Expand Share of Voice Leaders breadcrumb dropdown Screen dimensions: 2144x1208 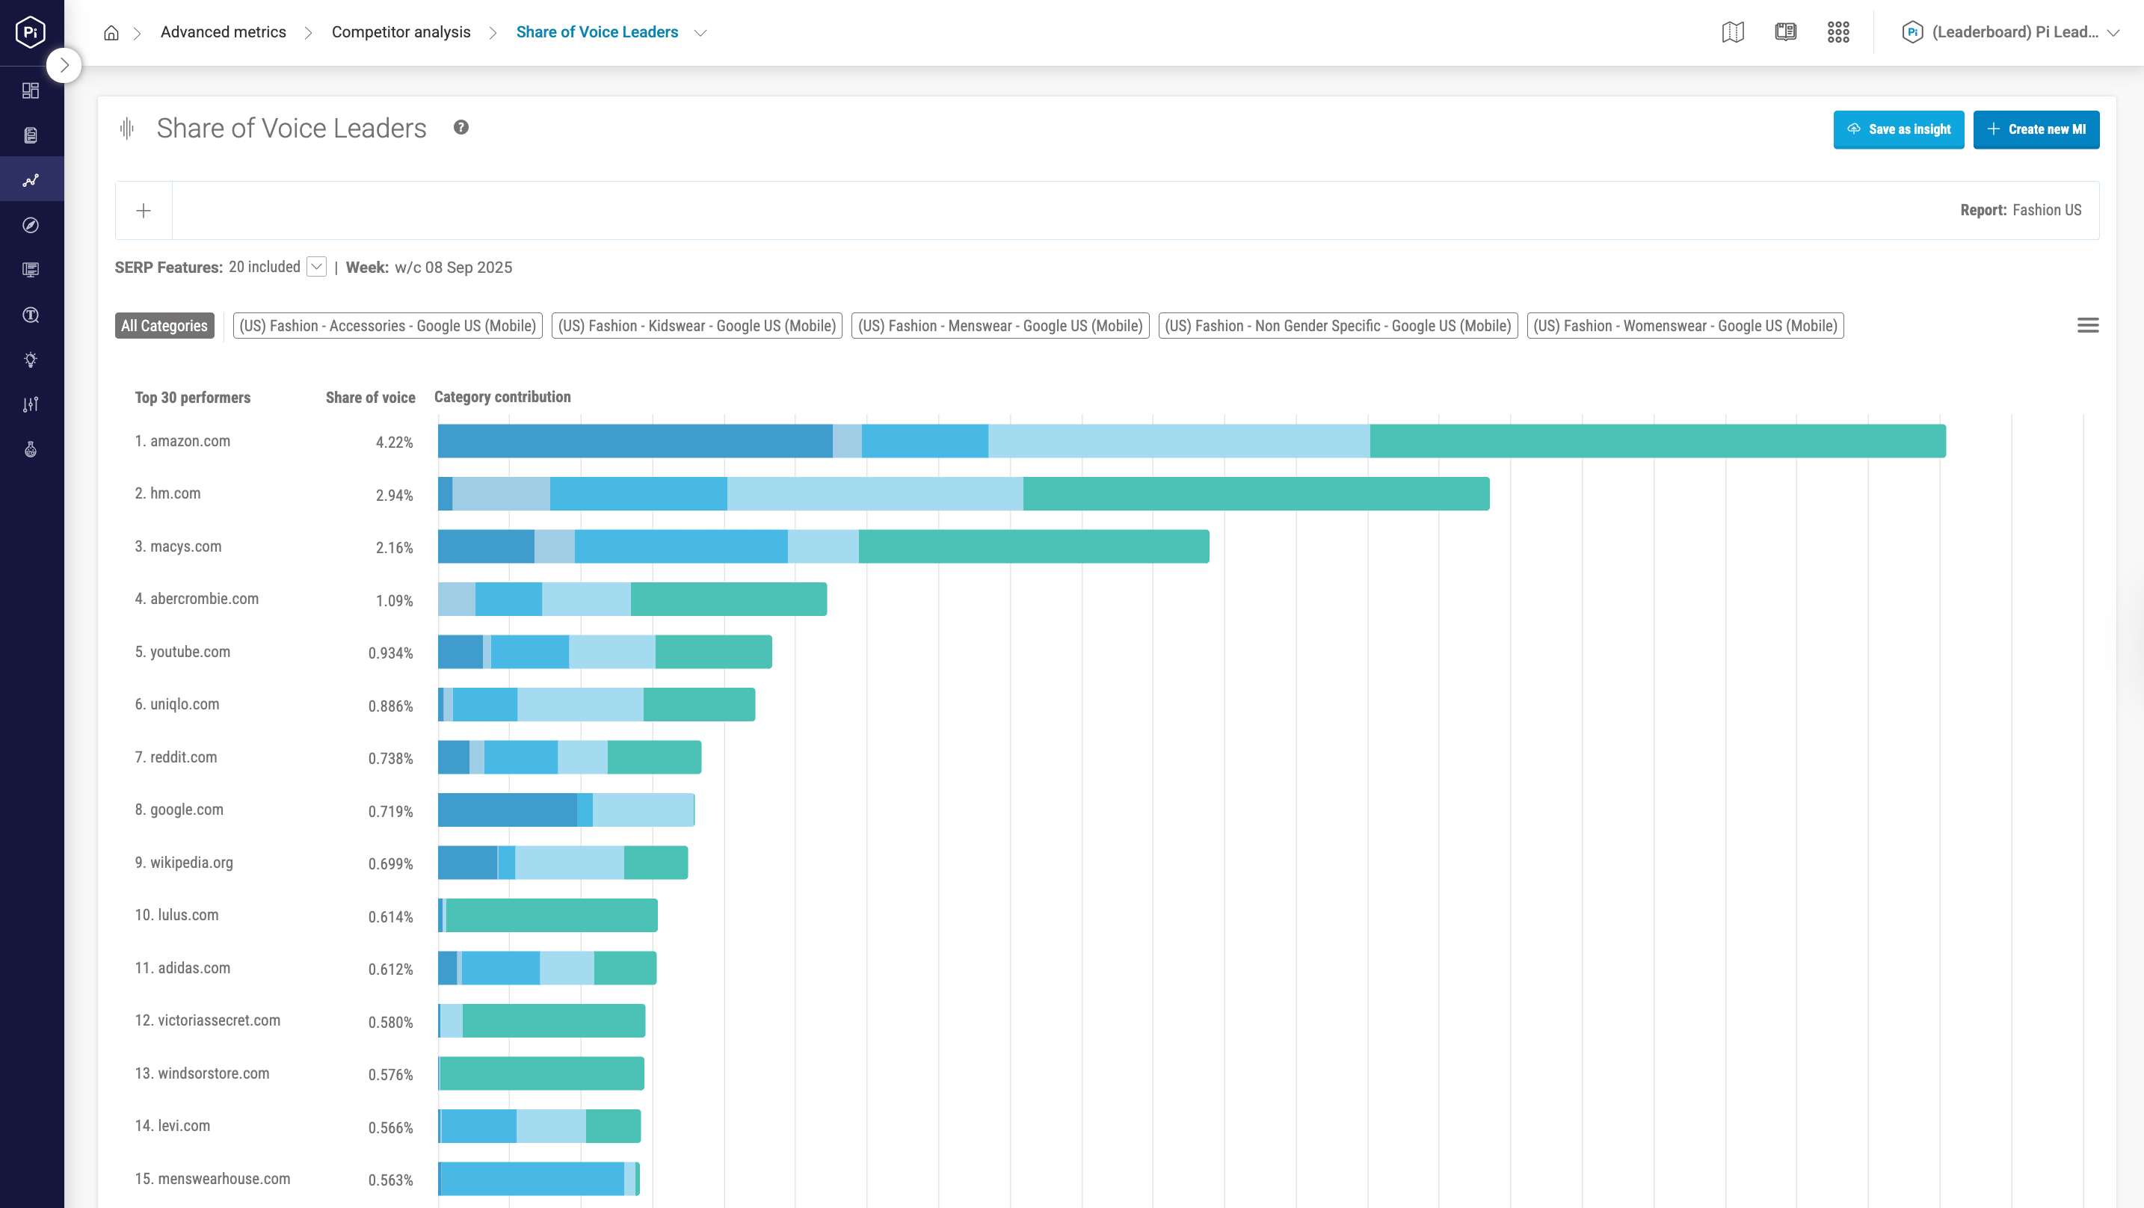[x=700, y=32]
